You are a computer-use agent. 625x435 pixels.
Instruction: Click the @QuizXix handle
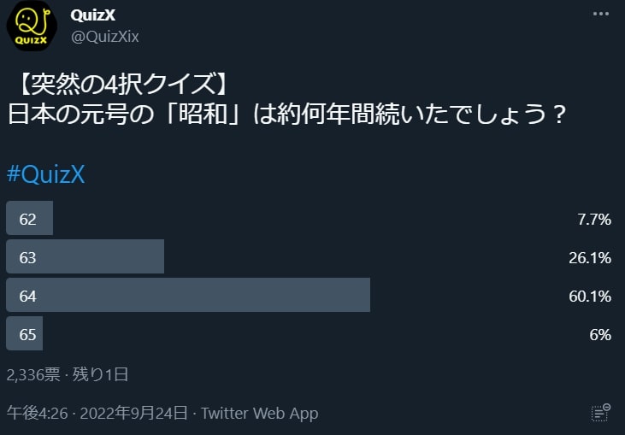click(x=104, y=36)
